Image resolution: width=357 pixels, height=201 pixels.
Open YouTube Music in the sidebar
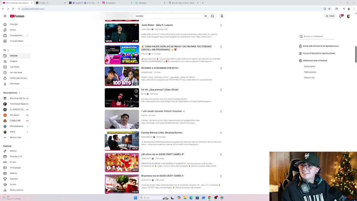(16, 41)
